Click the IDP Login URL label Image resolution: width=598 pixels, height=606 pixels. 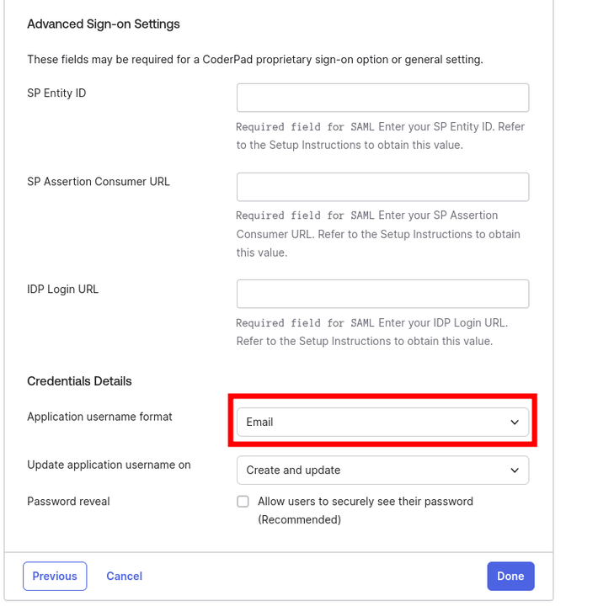coord(63,290)
